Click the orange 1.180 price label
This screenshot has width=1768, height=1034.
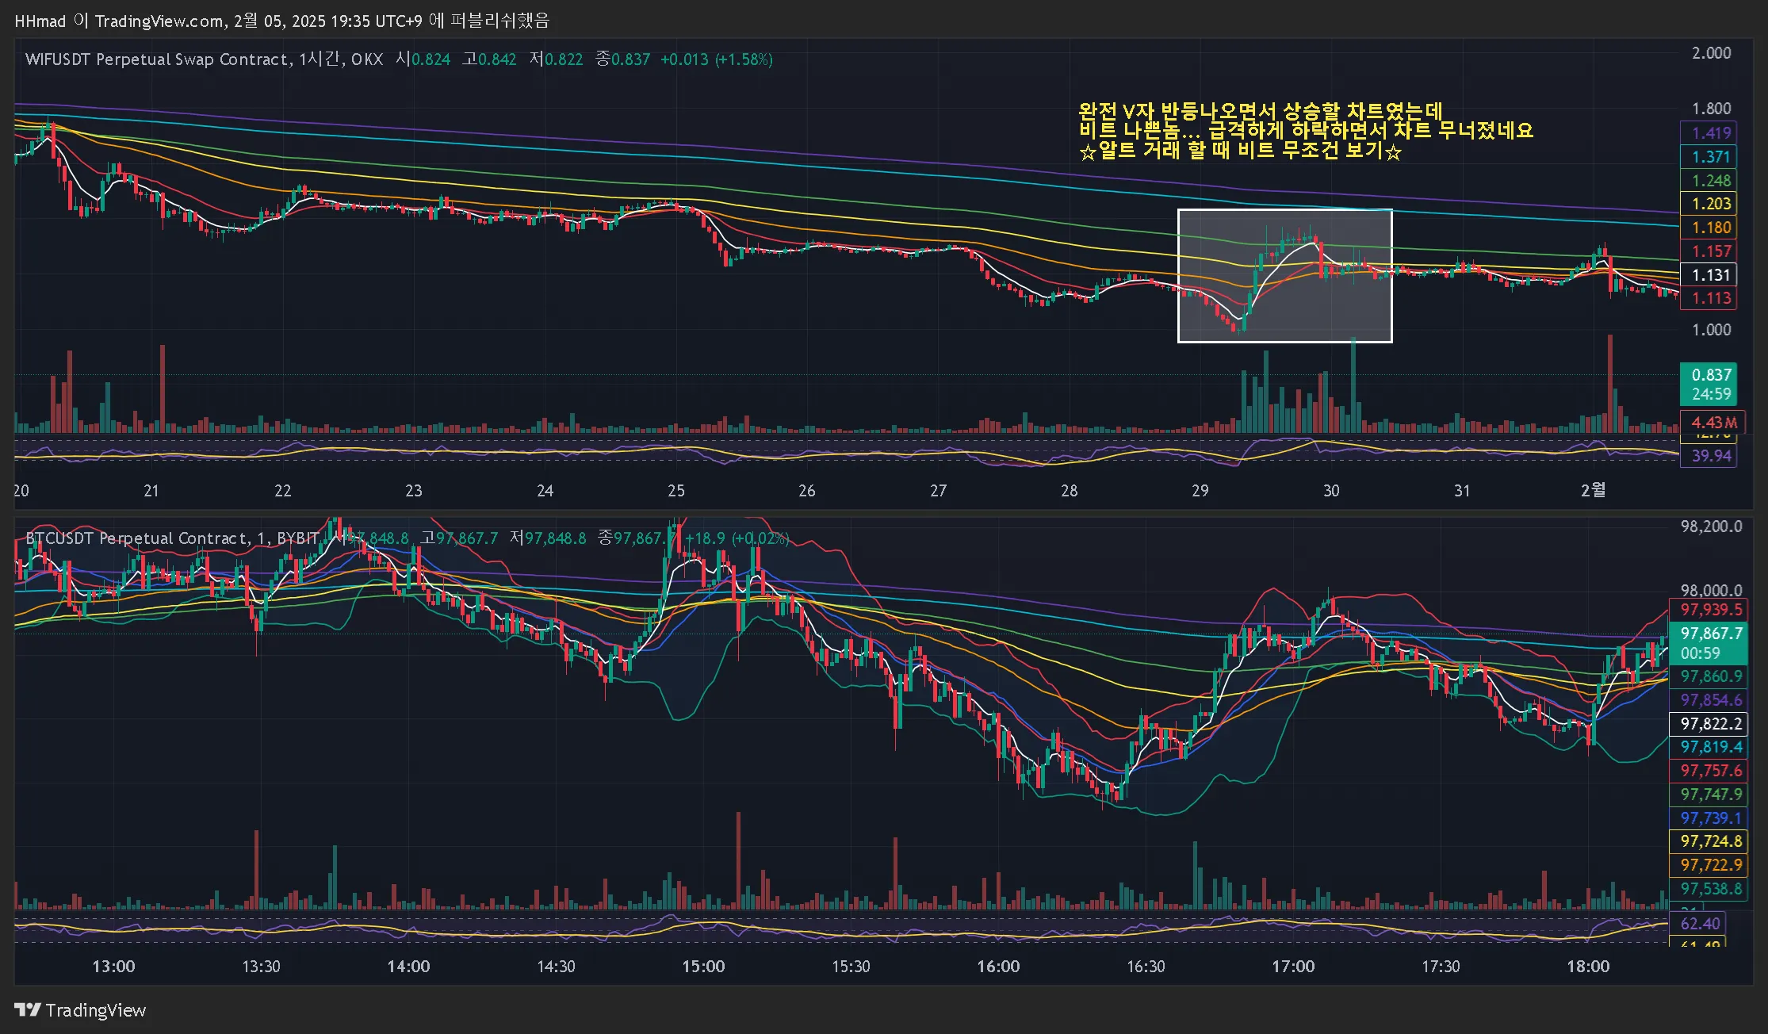pos(1710,228)
